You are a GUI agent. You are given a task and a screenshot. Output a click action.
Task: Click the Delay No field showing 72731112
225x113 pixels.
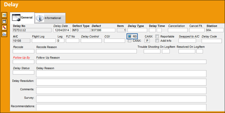click(32, 30)
